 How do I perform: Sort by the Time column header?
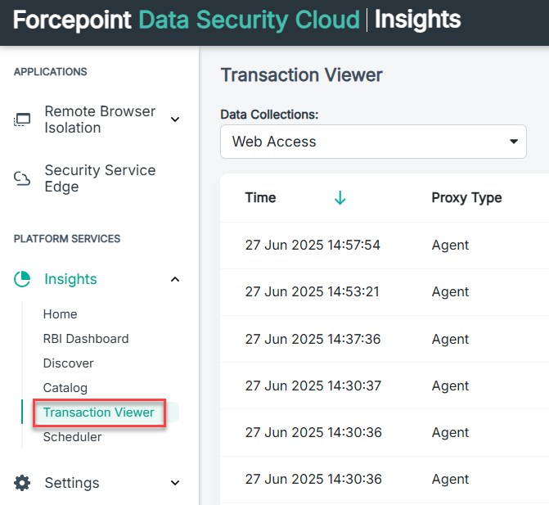[260, 197]
